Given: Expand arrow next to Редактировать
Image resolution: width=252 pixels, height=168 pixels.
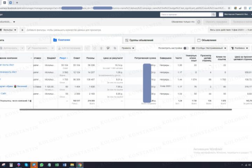Looking at the screenshot, I should 52,48.
